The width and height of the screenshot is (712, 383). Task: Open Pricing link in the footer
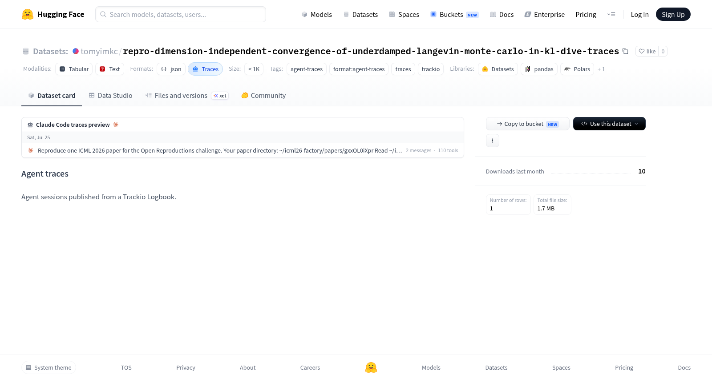[x=624, y=367]
